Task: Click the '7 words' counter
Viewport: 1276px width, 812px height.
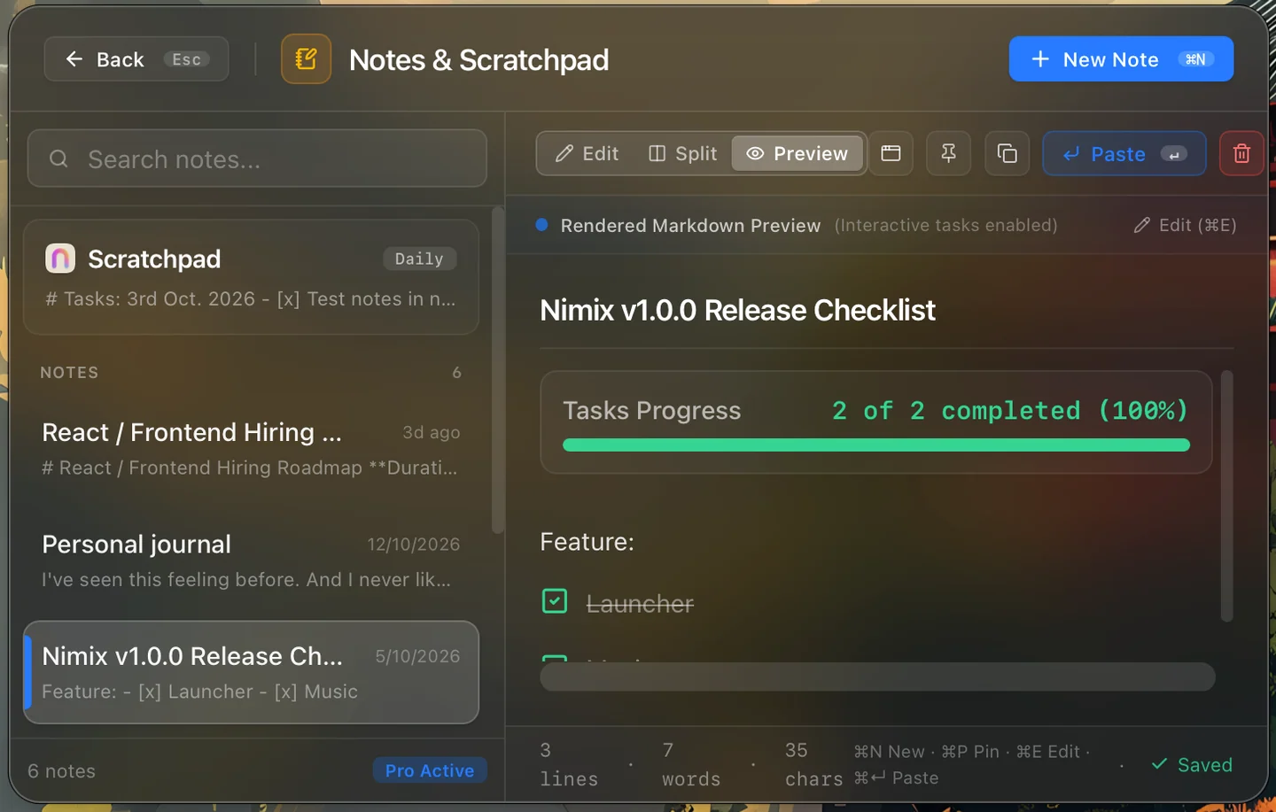Action: pos(691,764)
